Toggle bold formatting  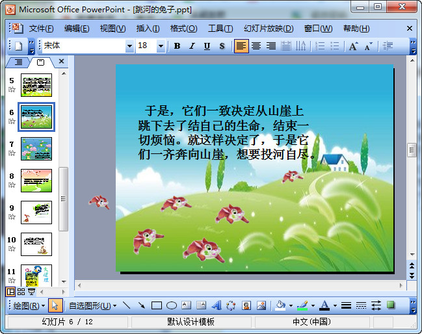(177, 46)
